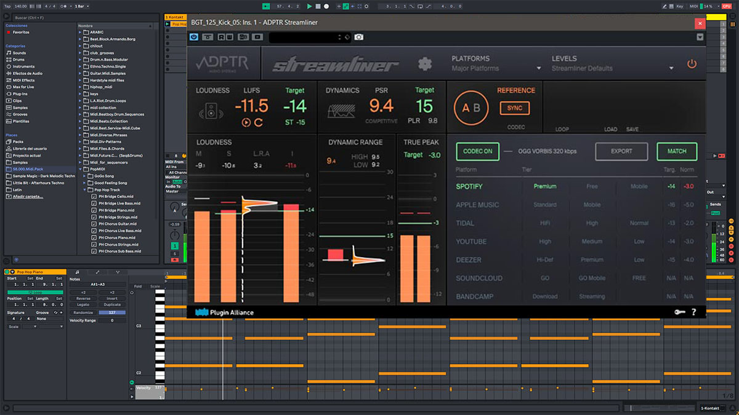Select Tidal HiFi tier

(x=545, y=223)
